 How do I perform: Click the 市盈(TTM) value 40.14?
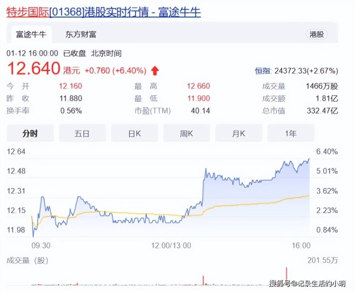pos(201,111)
